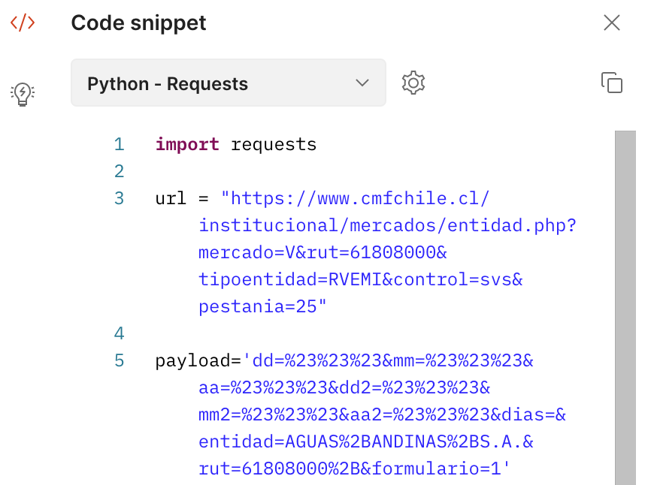
Task: Click 'entidad=AGUAS%2BANDINAS%2BS.A.&' text
Action: coord(366,442)
